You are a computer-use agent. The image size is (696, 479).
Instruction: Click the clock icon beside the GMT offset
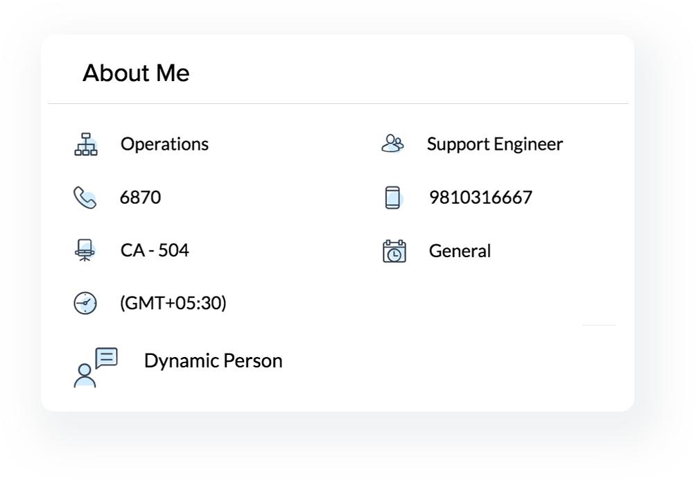pos(85,304)
